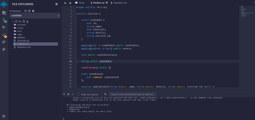Click the transaction hash search field
Screen dimensions: 255x120
point(133,94)
